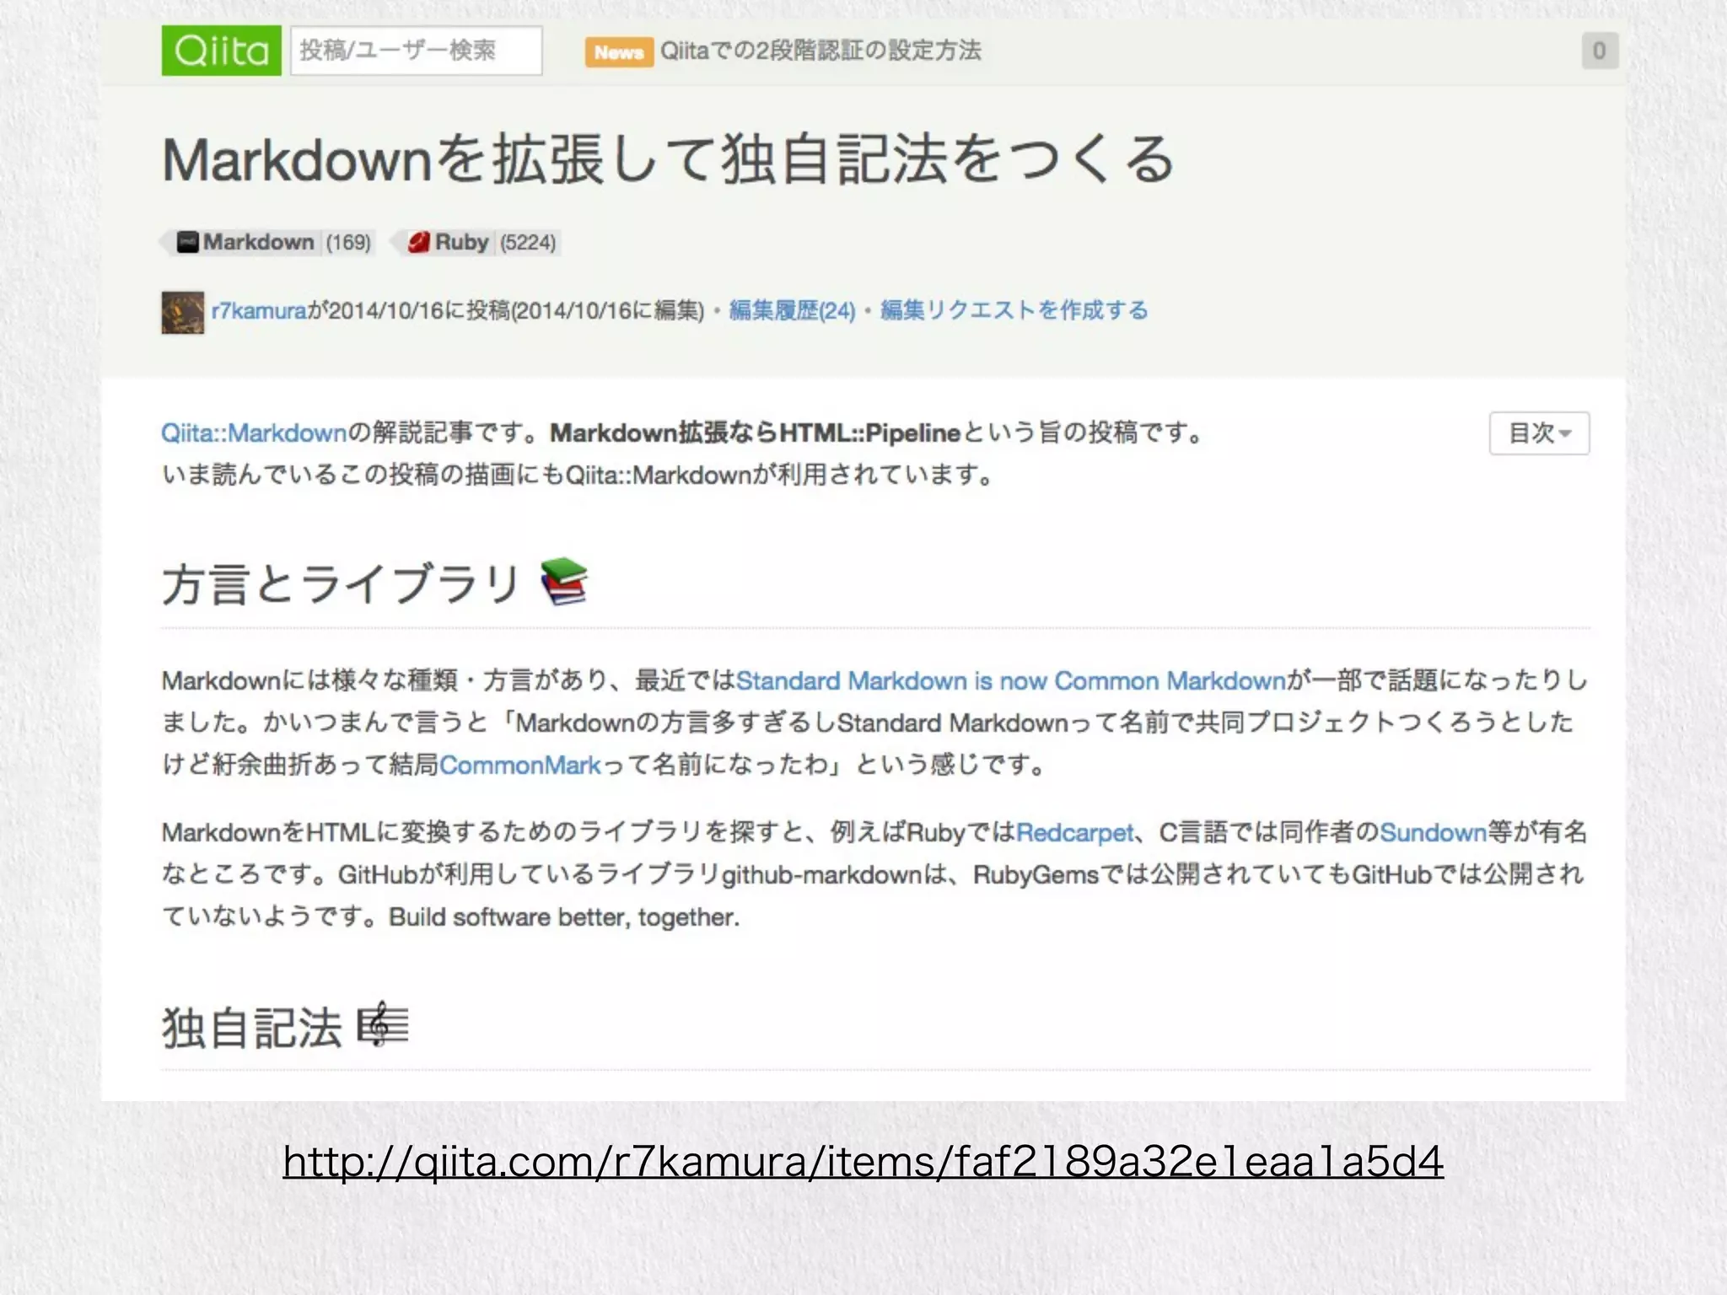
Task: Click the (169) count next to Markdown tag
Action: [x=348, y=243]
